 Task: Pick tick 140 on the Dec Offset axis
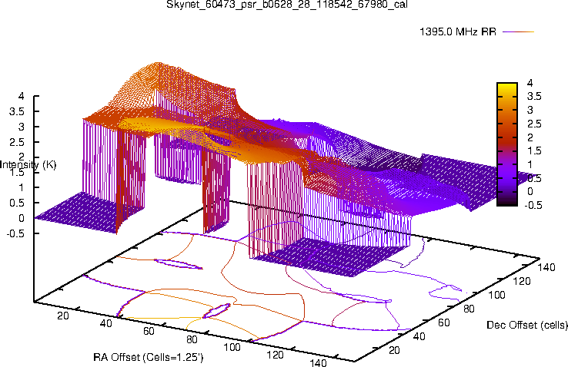(546, 267)
